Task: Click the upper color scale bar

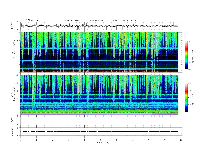Action: pos(186,55)
